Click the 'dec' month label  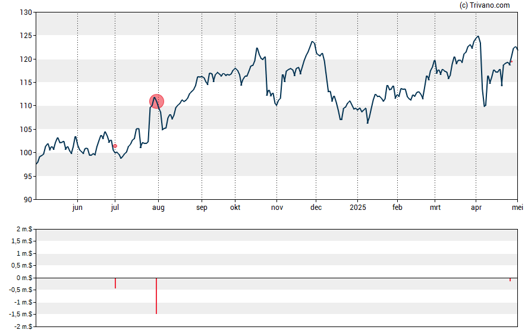(x=316, y=208)
